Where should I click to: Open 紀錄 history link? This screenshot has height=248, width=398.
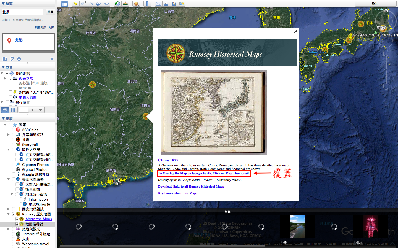pos(51,27)
